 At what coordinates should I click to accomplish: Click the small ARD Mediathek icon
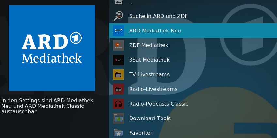(x=118, y=31)
